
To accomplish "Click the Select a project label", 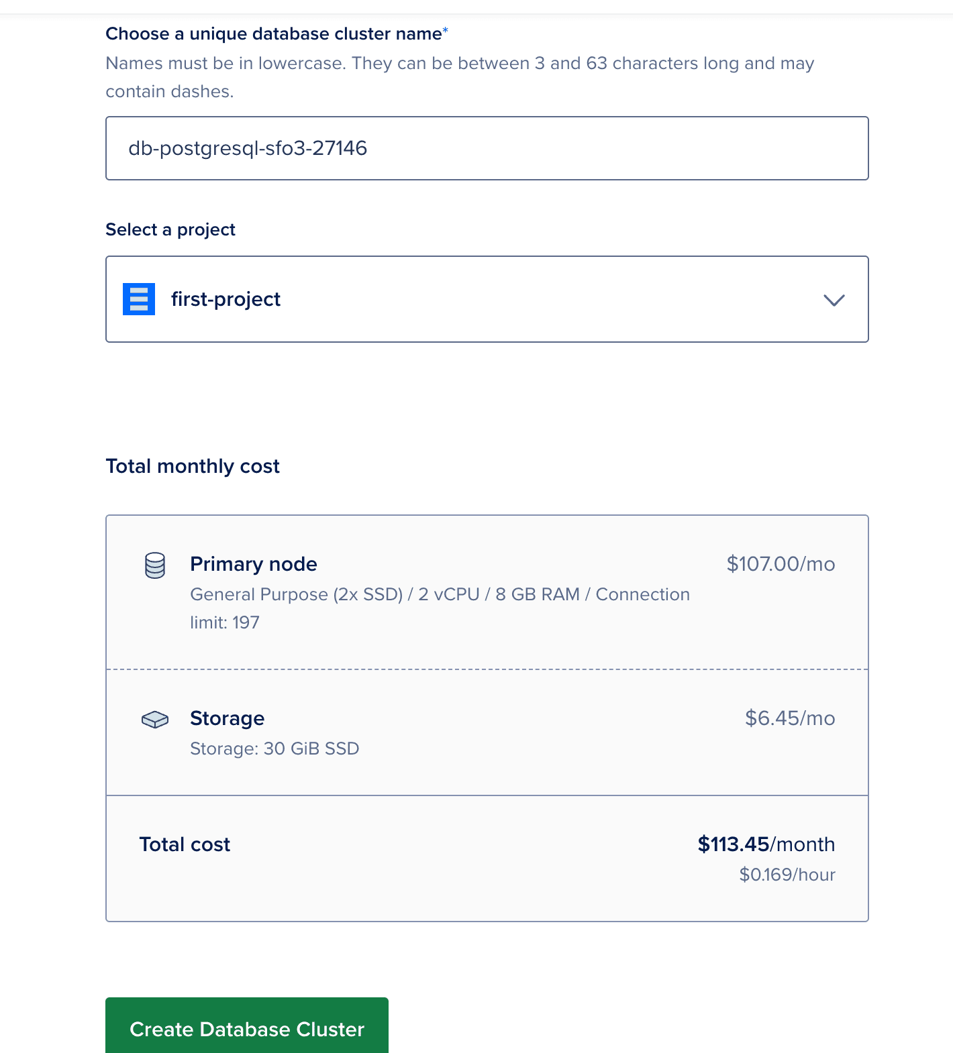I will pyautogui.click(x=170, y=229).
